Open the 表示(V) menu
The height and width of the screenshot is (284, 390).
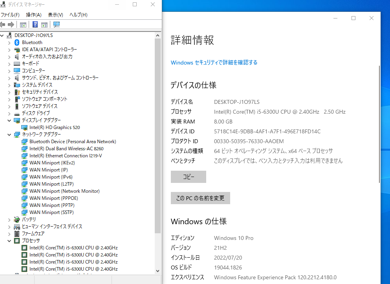tap(55, 15)
